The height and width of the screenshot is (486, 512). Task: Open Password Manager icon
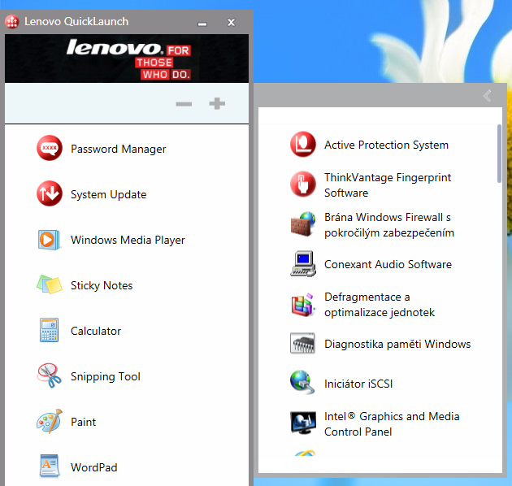pos(50,148)
